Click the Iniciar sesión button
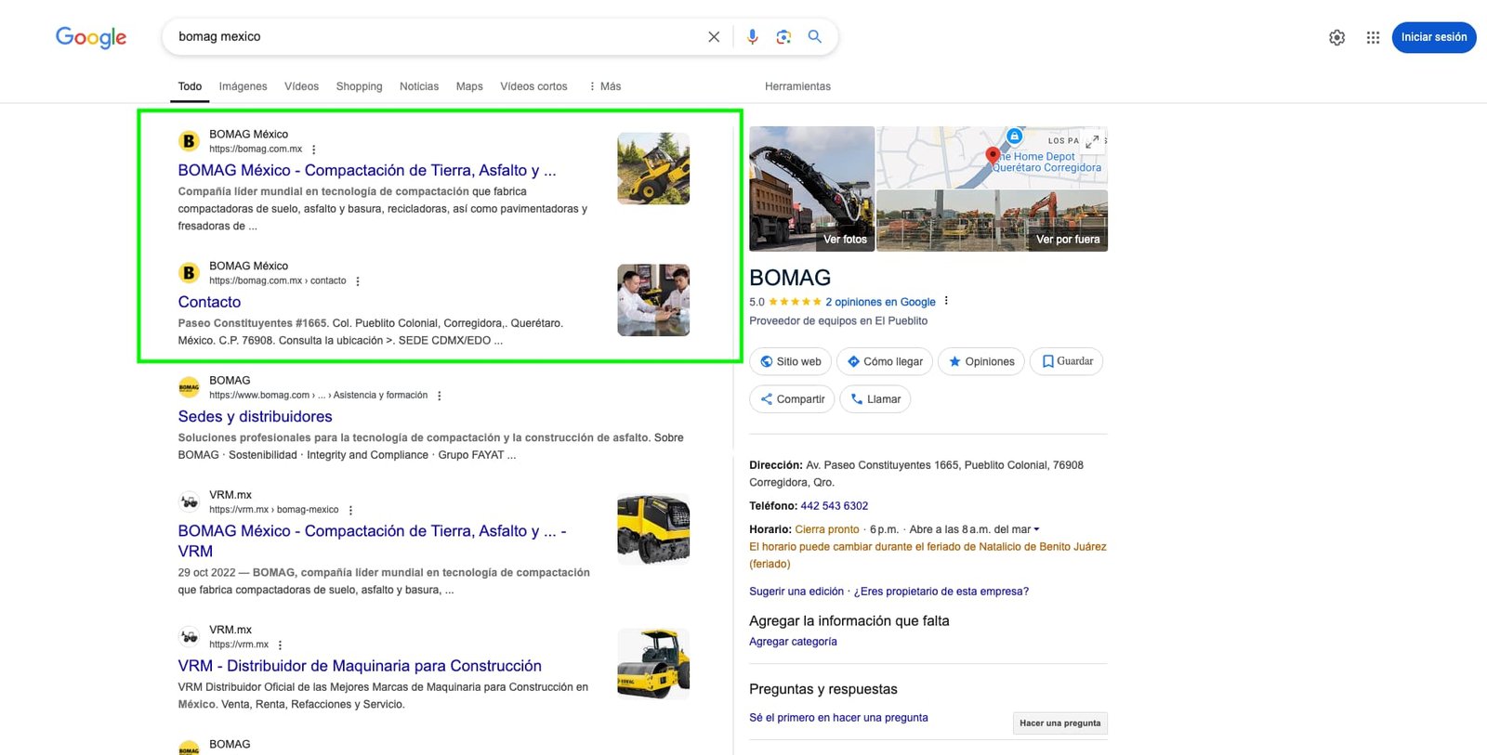 click(x=1434, y=37)
